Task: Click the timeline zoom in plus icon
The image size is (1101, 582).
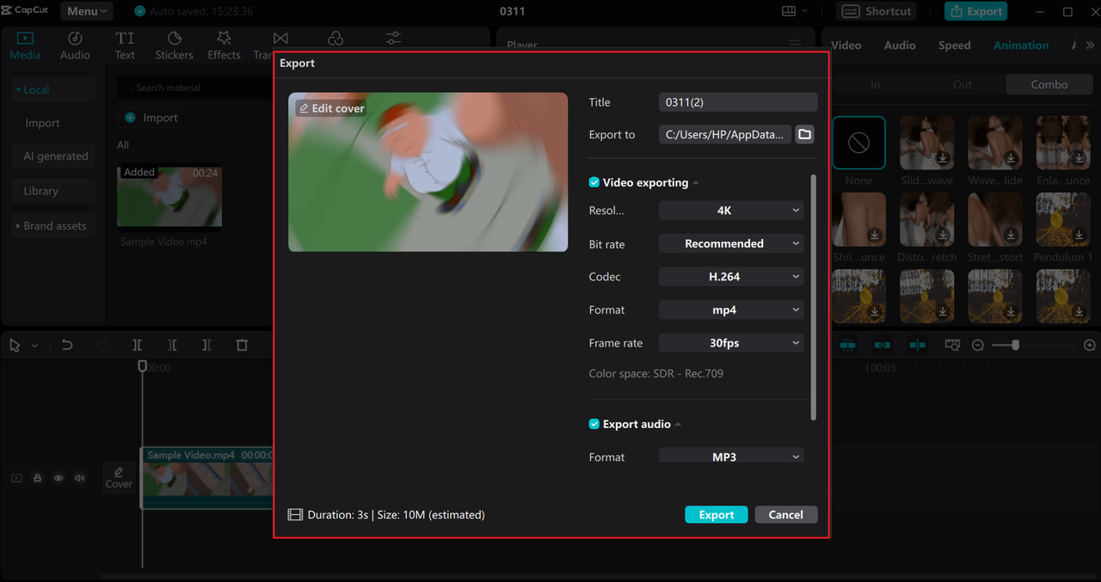Action: tap(1090, 345)
